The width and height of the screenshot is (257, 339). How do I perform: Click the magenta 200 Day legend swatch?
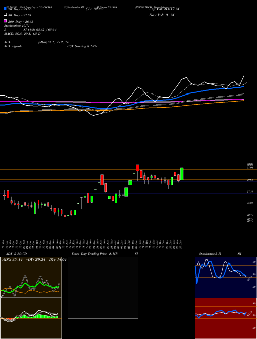point(5,21)
